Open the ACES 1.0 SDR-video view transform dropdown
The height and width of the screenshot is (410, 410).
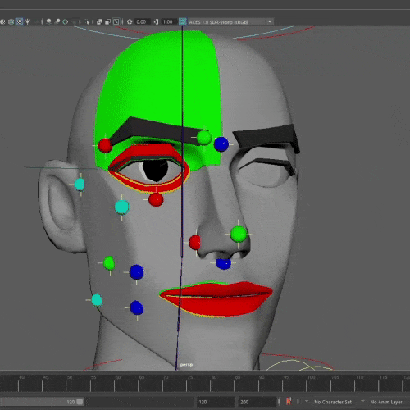click(x=230, y=22)
